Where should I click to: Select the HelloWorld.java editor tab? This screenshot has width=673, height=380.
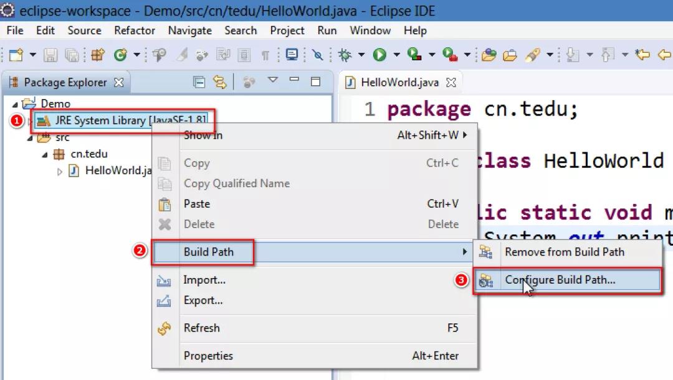click(x=399, y=82)
